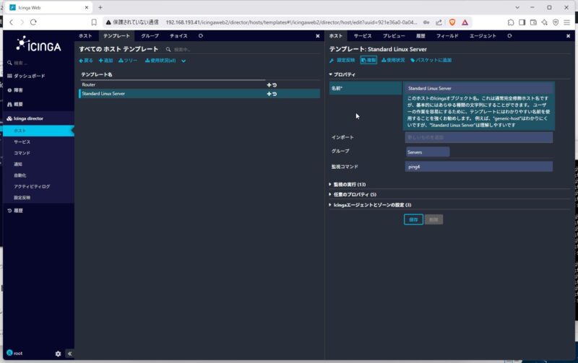Click the 削除 delete button
The image size is (578, 363).
tap(434, 220)
